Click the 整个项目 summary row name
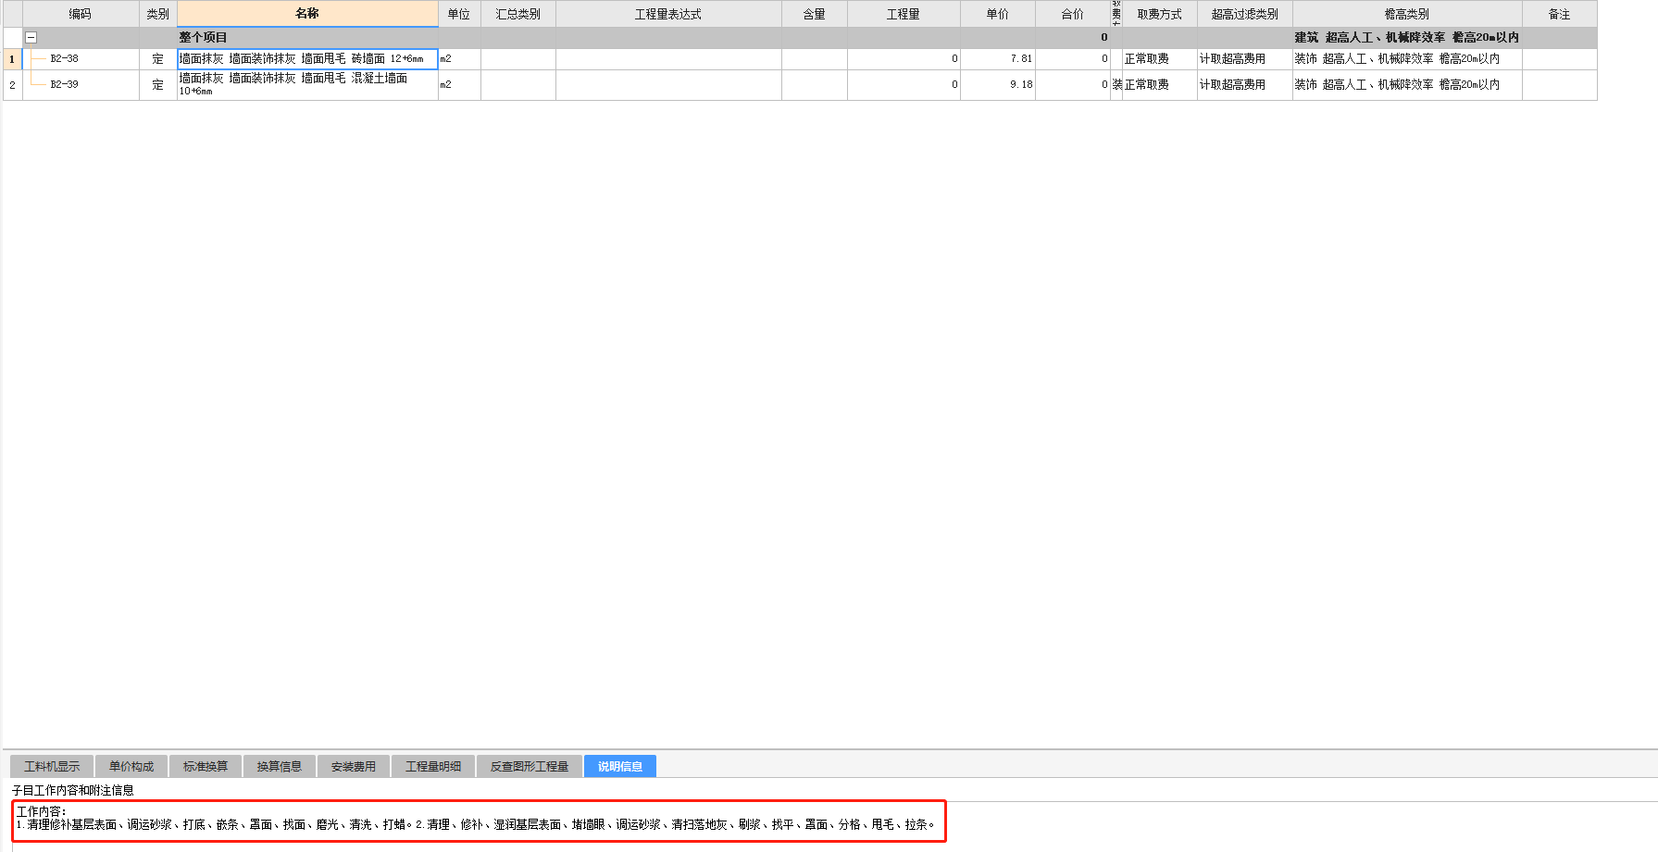Screen dimensions: 1658x852 click(203, 38)
